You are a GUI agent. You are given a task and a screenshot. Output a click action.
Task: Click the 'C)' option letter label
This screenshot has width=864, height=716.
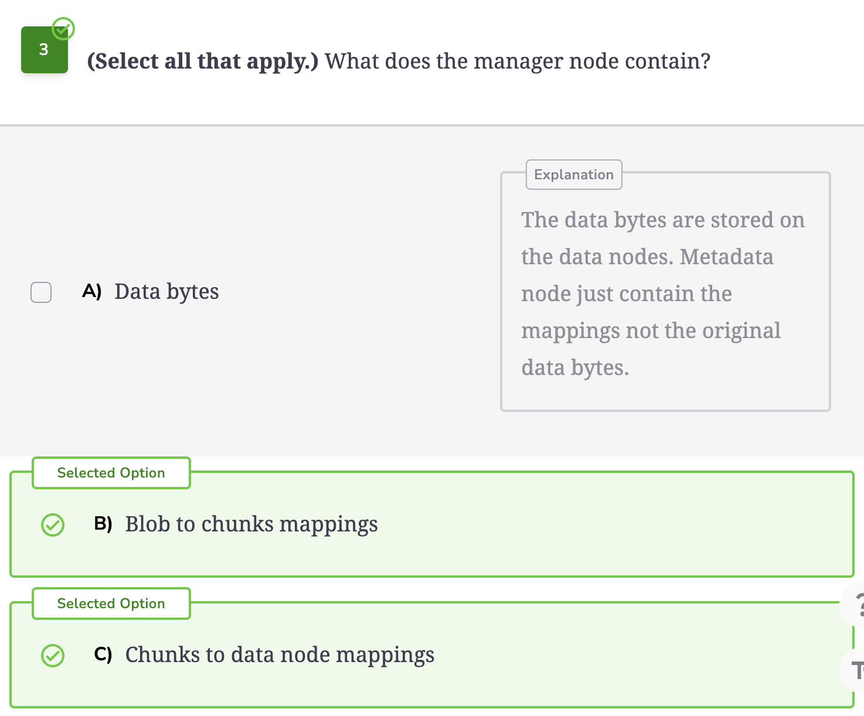[x=103, y=654]
